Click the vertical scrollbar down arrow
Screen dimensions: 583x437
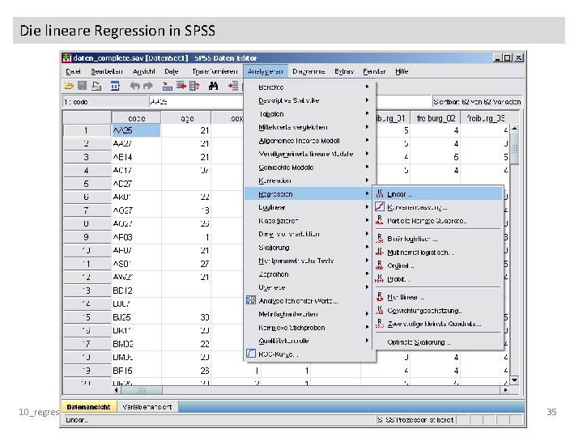[x=515, y=380]
